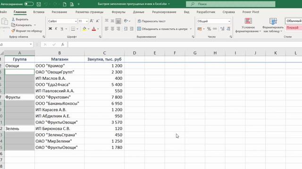Viewport: 302px width, 169px height.
Task: Open the merge cells dropdown arrow
Action: click(x=191, y=29)
